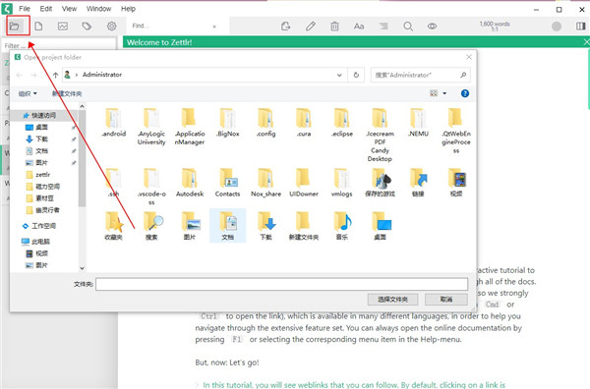Select the vmlogs folder

pyautogui.click(x=341, y=183)
